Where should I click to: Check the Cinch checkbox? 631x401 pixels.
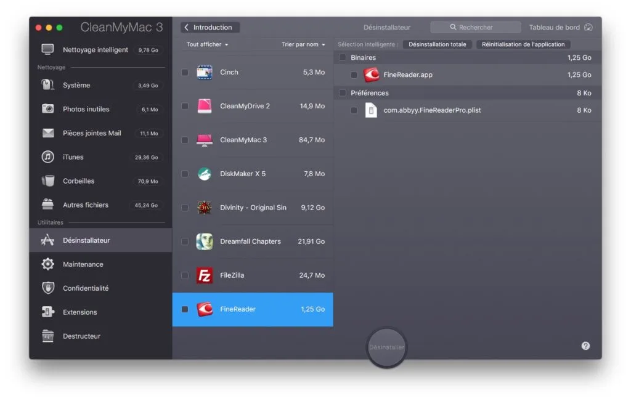[185, 73]
